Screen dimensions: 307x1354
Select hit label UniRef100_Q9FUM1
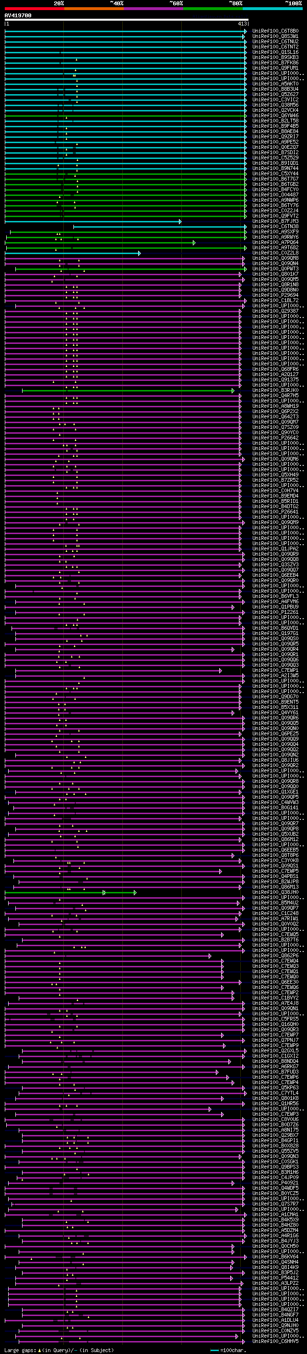pyautogui.click(x=275, y=68)
